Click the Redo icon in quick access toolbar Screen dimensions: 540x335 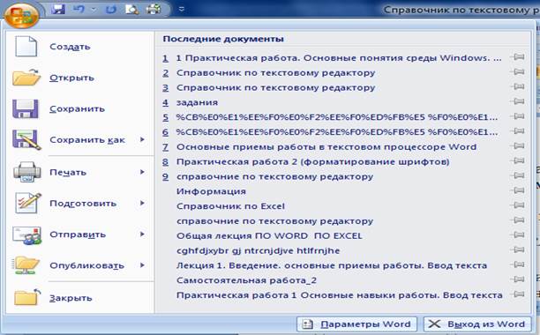pos(111,10)
